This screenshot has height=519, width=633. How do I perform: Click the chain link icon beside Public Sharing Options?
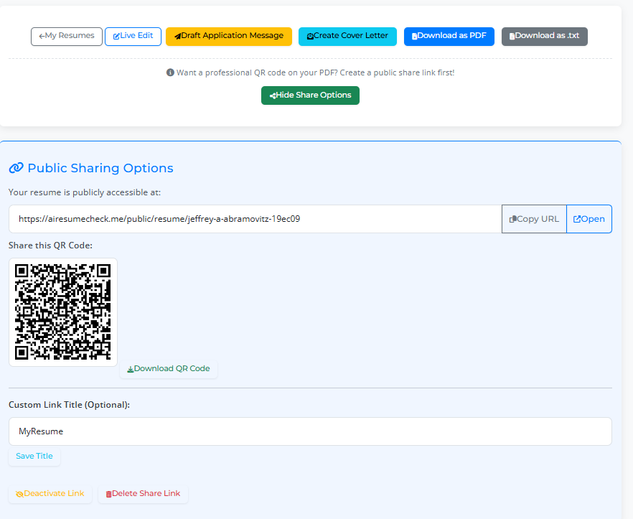click(x=15, y=167)
